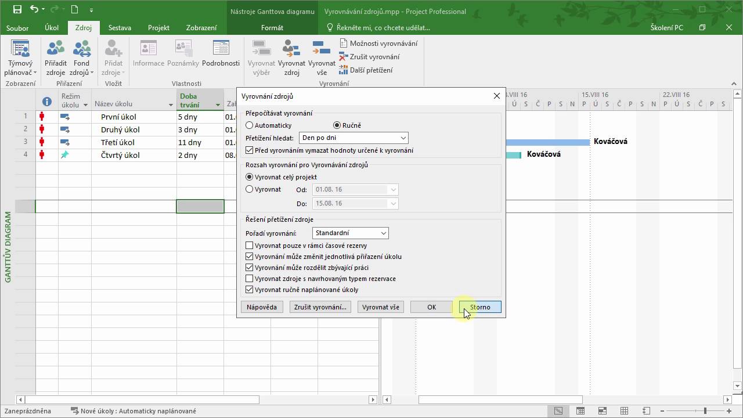Select the 'Třetí úkol' task name cell
This screenshot has width=743, height=418.
pos(134,142)
